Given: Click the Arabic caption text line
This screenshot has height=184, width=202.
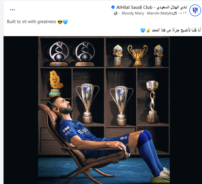Looking at the screenshot, I should (176, 30).
